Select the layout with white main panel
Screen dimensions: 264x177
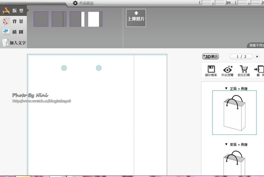pyautogui.click(x=95, y=19)
